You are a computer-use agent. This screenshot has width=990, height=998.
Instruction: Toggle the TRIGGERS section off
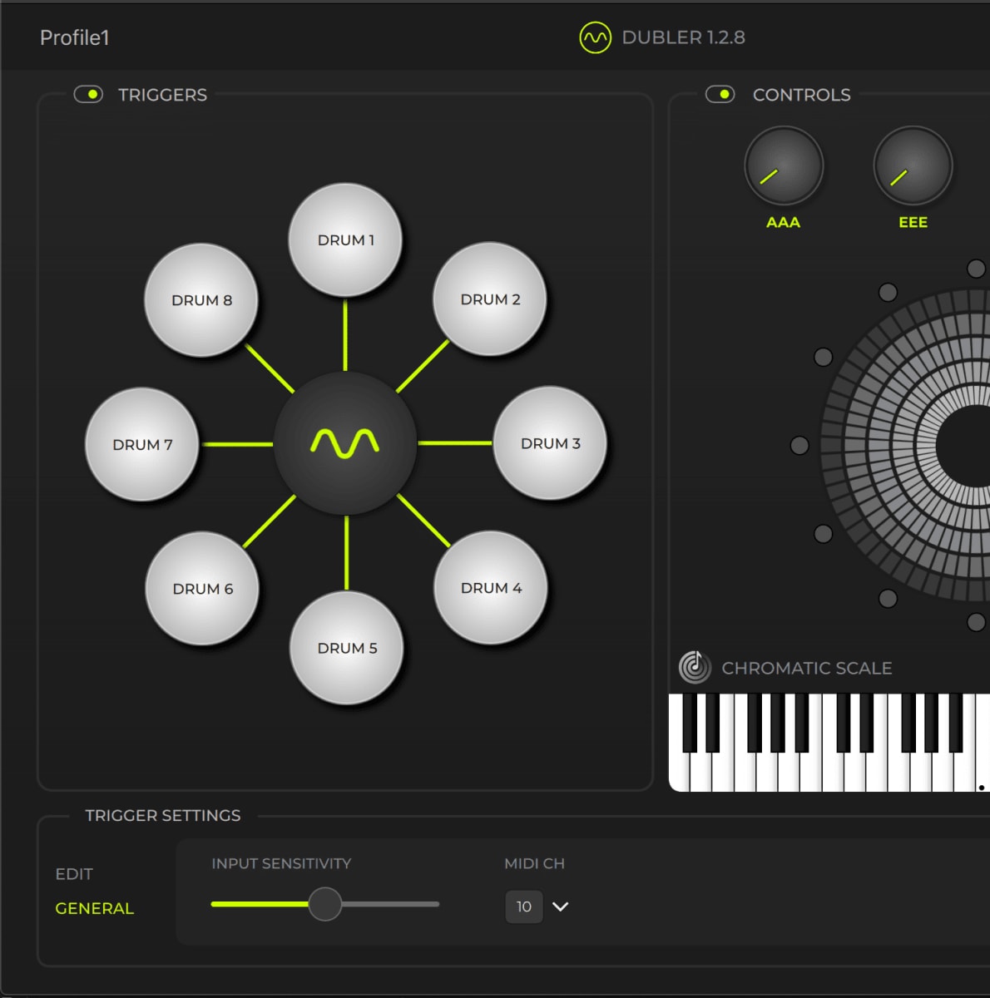click(88, 95)
